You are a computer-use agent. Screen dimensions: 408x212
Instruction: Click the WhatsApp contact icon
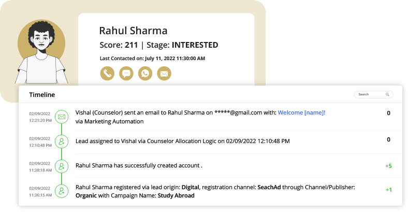pos(145,74)
